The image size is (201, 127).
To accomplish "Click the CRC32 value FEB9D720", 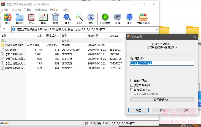I will (116, 68).
